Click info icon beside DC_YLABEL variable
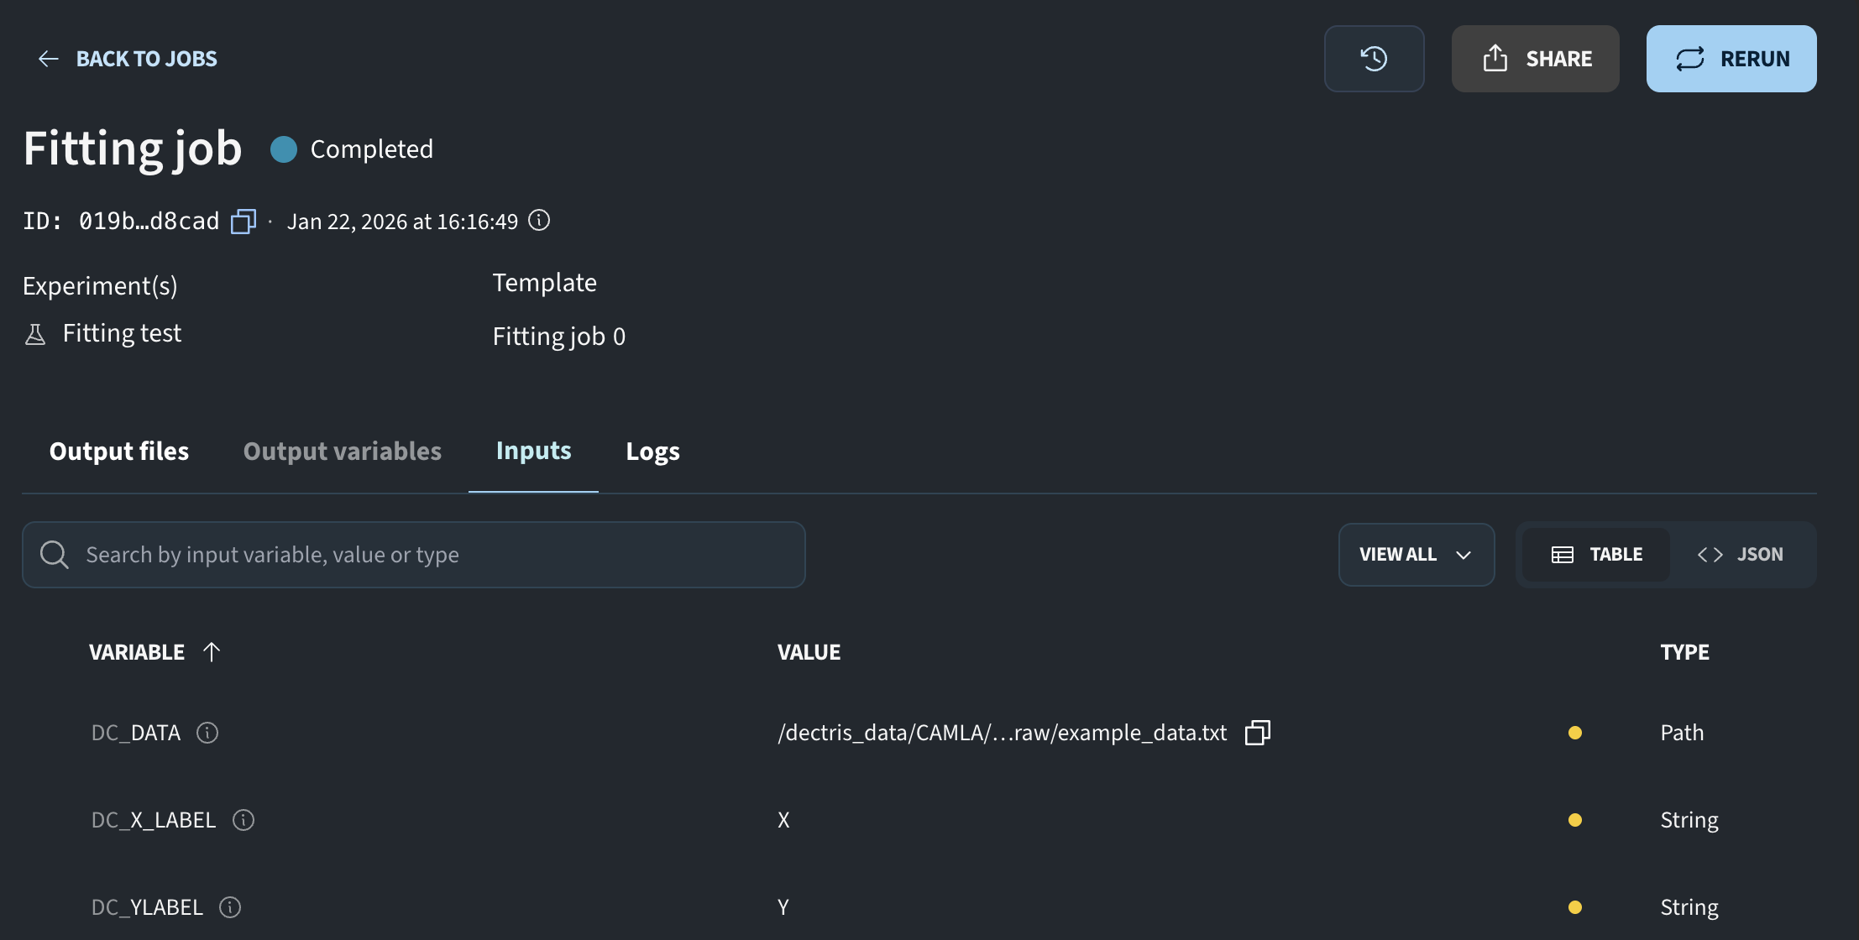 pyautogui.click(x=230, y=907)
